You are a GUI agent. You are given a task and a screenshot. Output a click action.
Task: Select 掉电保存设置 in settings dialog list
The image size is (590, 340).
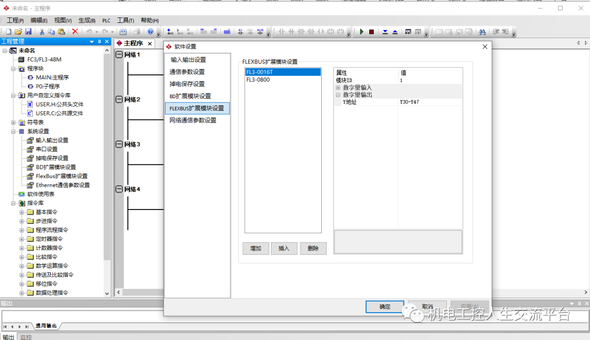[197, 84]
